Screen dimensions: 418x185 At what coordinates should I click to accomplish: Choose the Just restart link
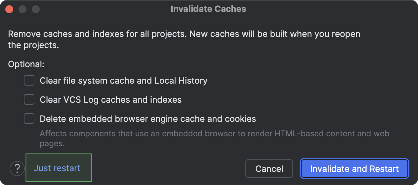coord(57,168)
